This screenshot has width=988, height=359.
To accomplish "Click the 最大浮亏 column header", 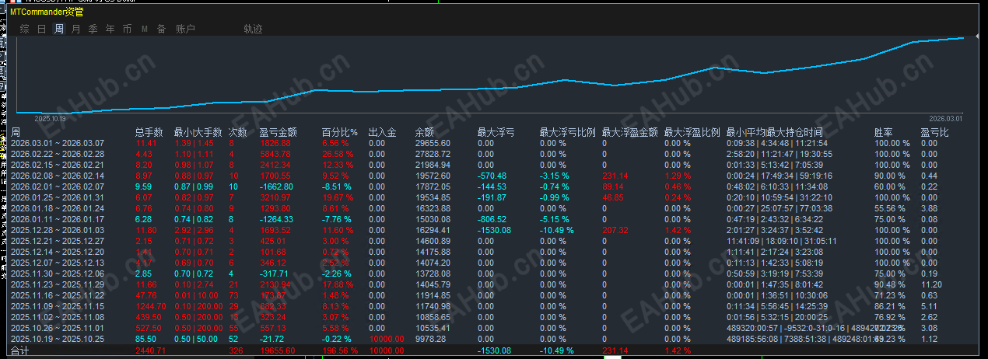I will 496,132.
